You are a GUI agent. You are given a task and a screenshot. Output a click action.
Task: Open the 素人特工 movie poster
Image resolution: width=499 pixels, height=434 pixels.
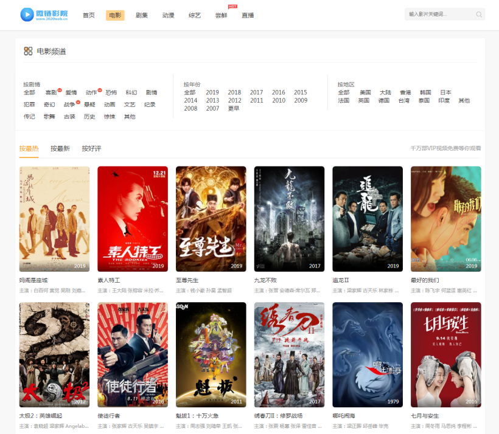133,219
